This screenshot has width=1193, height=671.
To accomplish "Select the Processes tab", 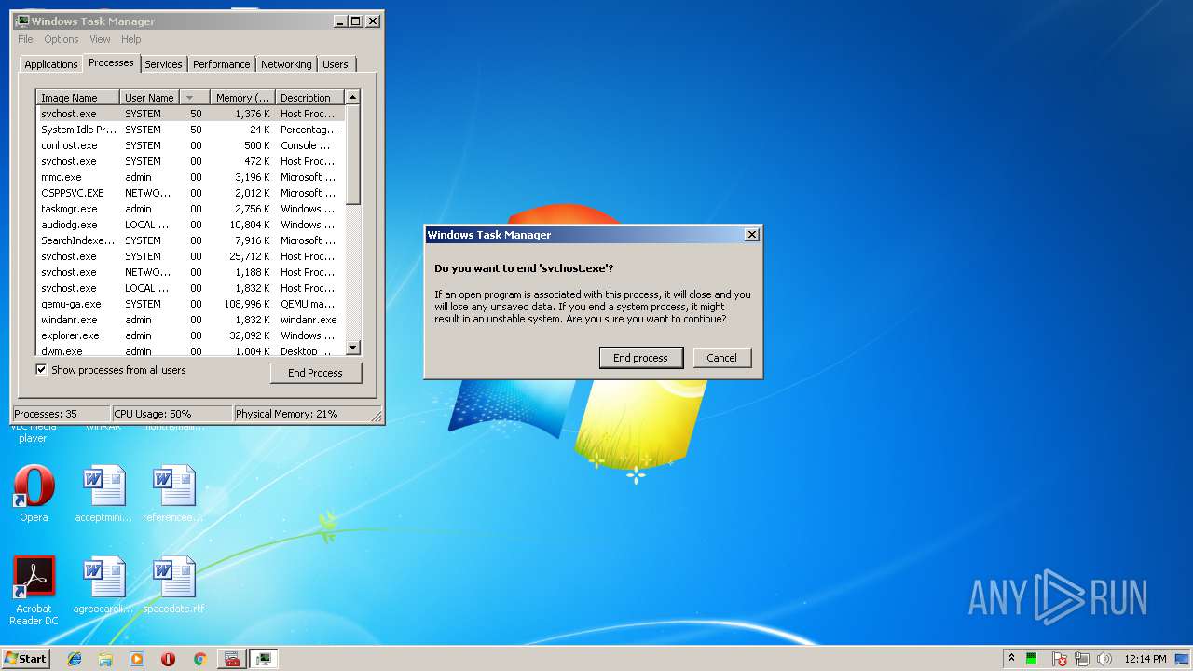I will pos(111,62).
